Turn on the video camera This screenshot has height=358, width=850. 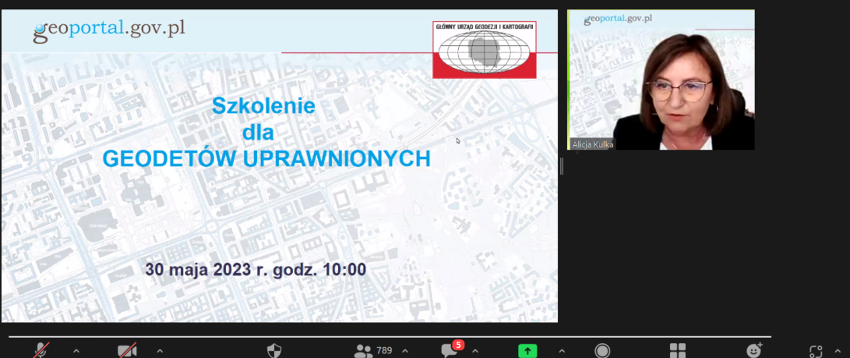[x=127, y=351]
